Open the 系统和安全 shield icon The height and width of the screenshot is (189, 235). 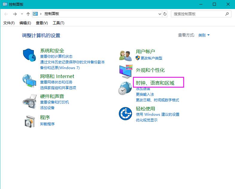pyautogui.click(x=29, y=55)
